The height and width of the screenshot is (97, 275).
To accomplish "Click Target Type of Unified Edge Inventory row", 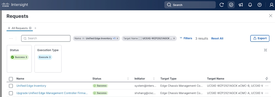I will pyautogui.click(x=181, y=86).
